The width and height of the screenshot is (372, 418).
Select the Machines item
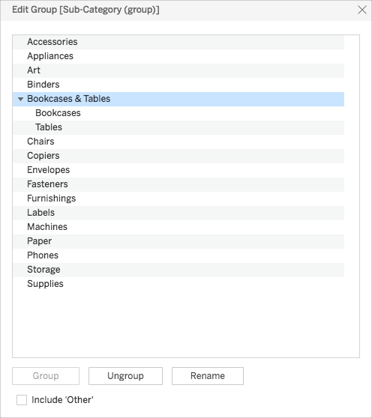[x=178, y=227]
